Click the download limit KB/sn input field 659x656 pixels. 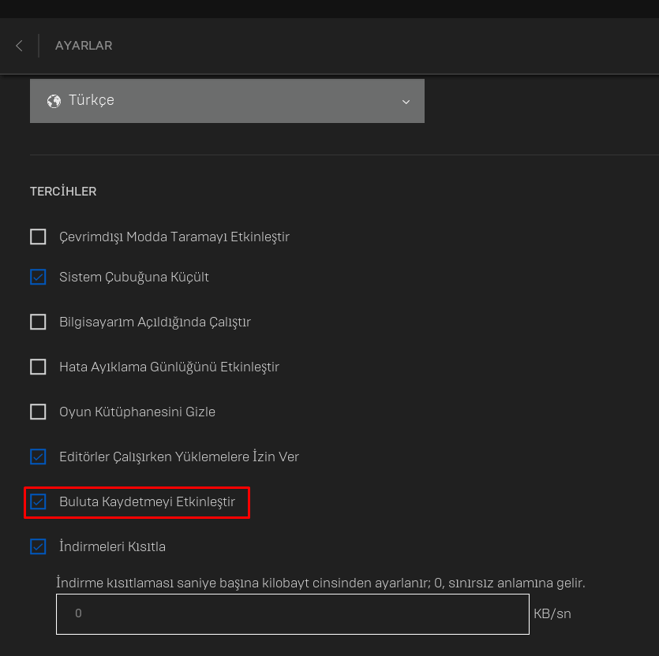pyautogui.click(x=292, y=613)
